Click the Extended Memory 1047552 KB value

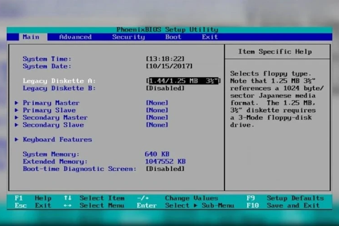pyautogui.click(x=165, y=162)
